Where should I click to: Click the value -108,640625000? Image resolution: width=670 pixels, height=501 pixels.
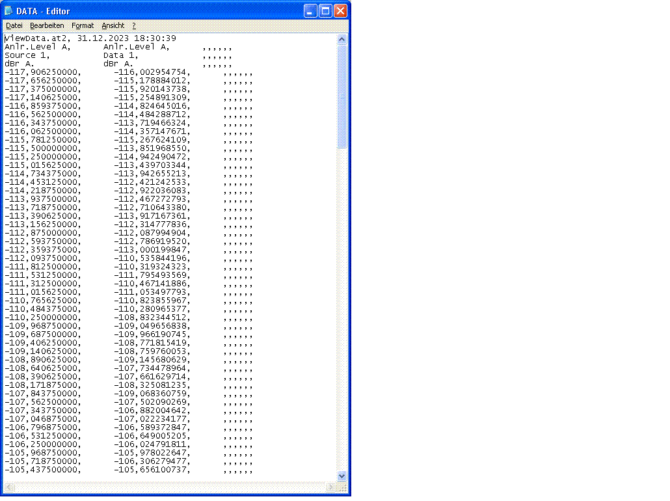click(42, 368)
